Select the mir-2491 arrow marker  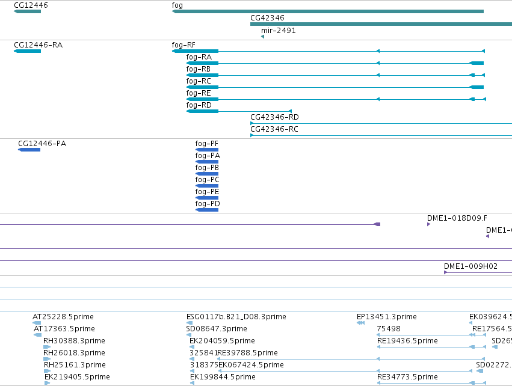(x=262, y=37)
